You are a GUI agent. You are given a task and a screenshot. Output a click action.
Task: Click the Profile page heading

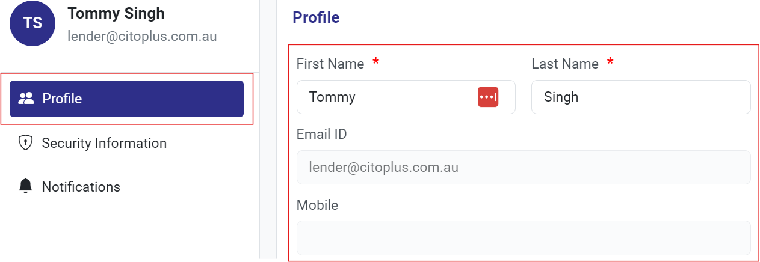316,17
